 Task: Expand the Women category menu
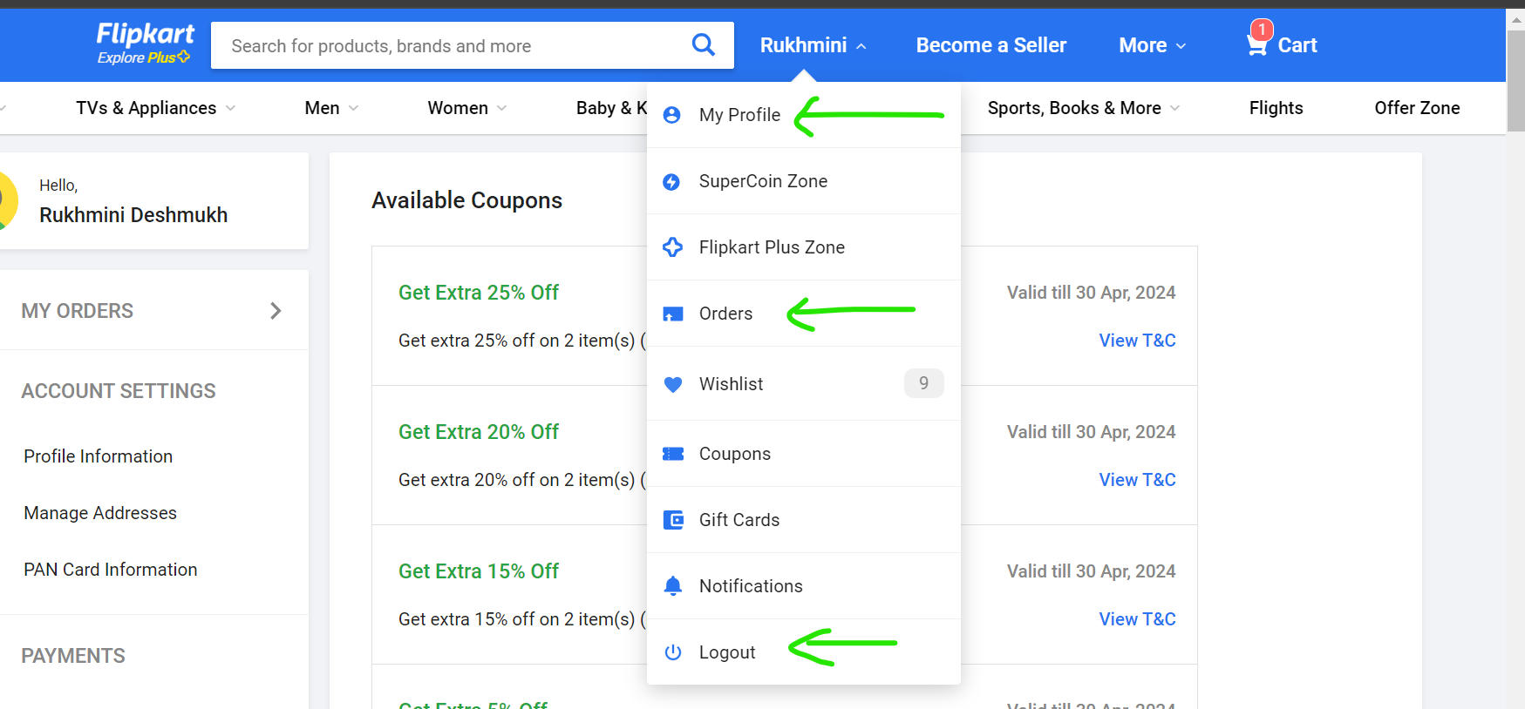click(466, 108)
